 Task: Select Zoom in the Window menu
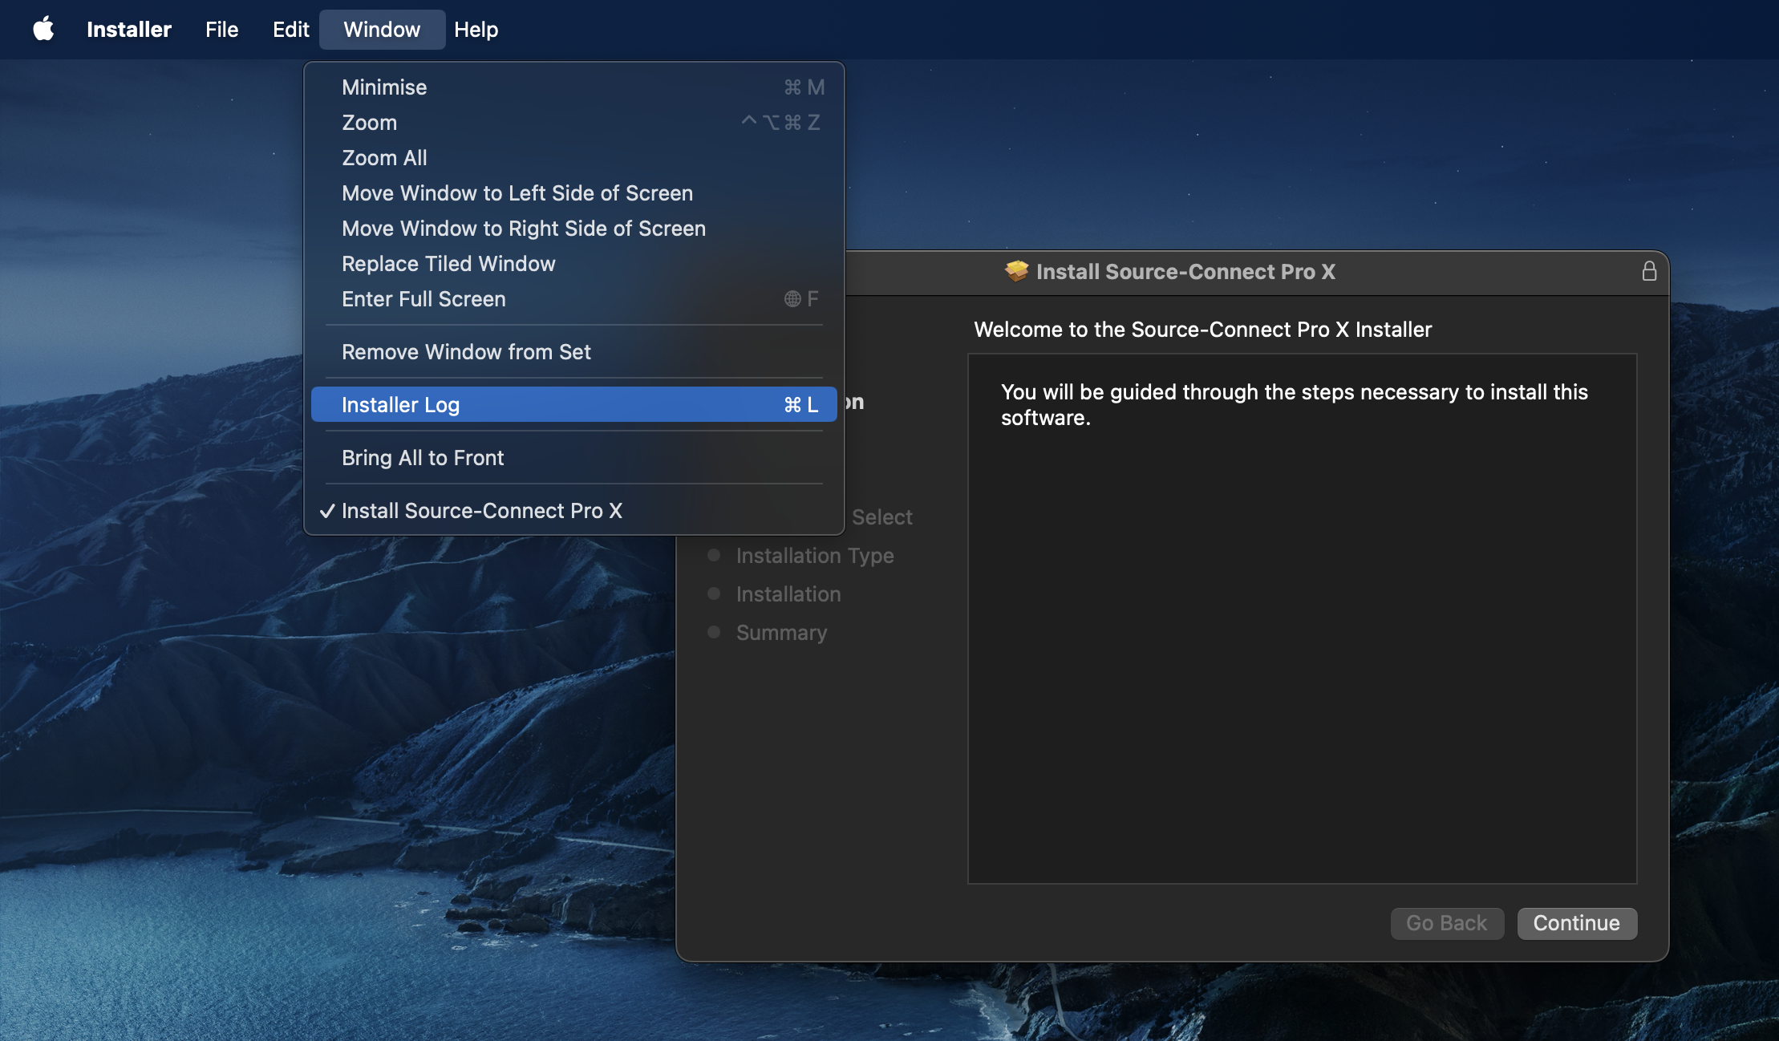click(573, 122)
